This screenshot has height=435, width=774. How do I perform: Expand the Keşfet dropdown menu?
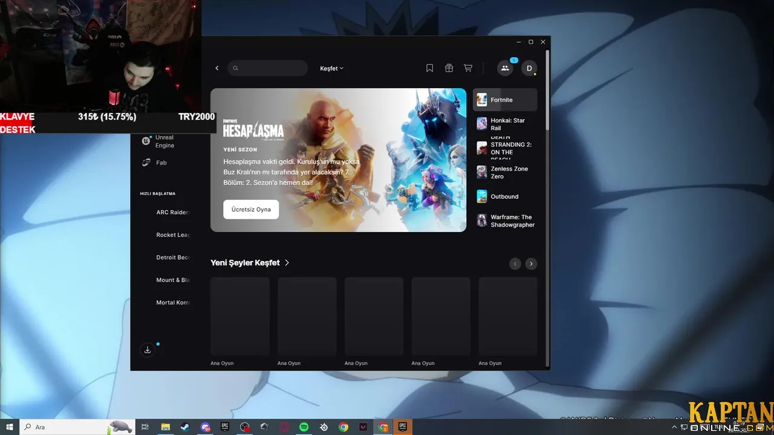pos(331,68)
